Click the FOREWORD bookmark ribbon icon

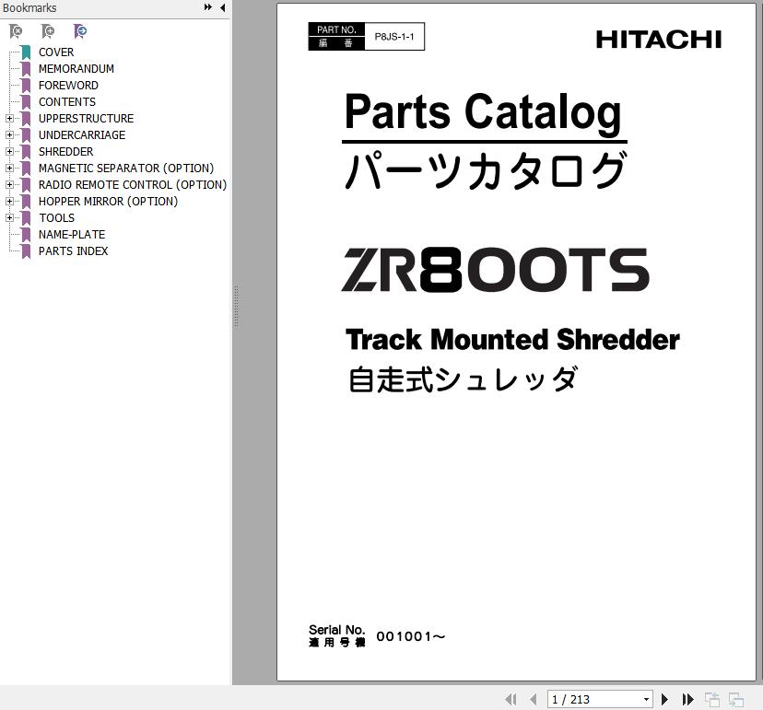pos(26,86)
